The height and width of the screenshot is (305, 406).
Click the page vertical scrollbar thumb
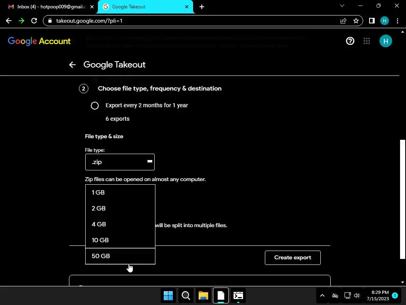point(402,199)
